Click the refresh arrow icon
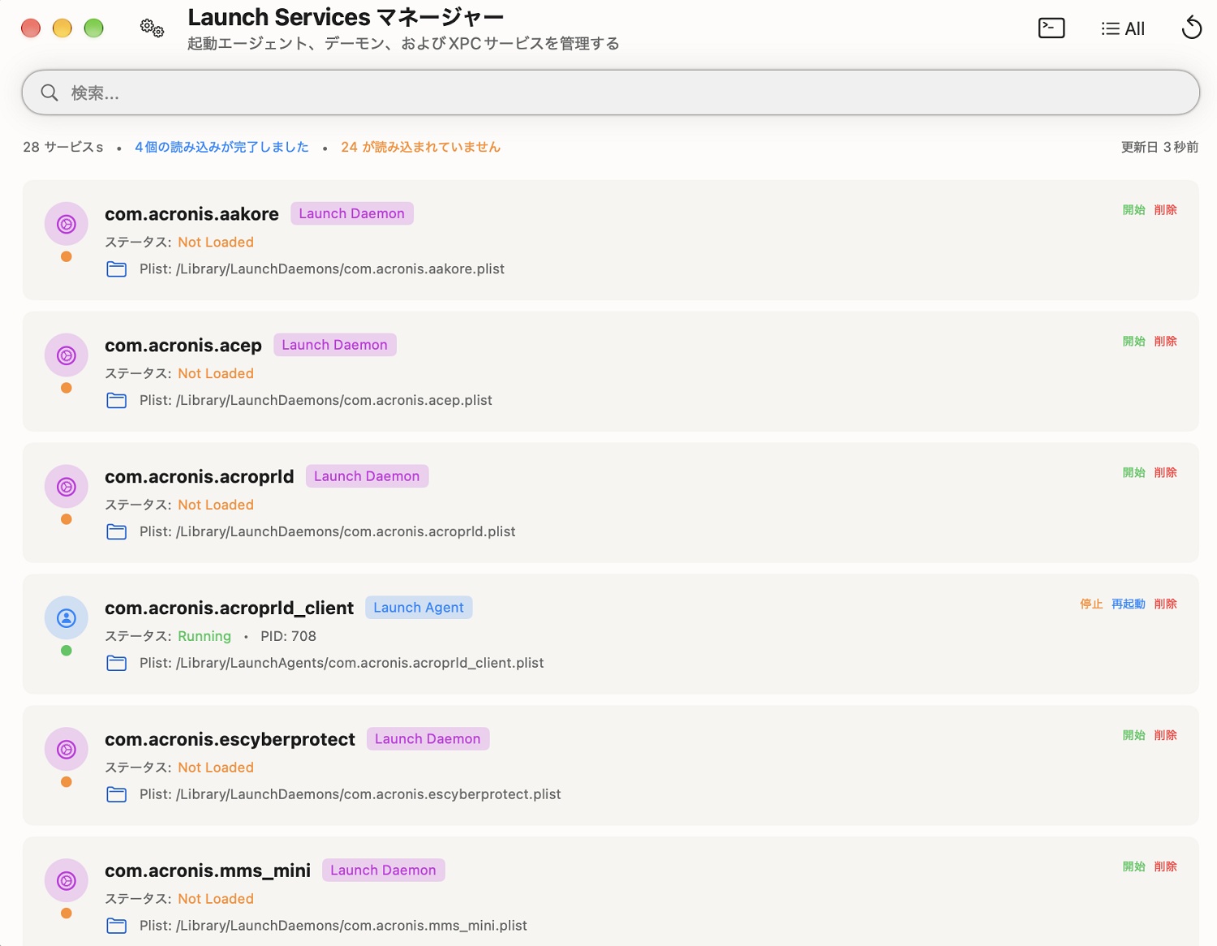 tap(1191, 28)
